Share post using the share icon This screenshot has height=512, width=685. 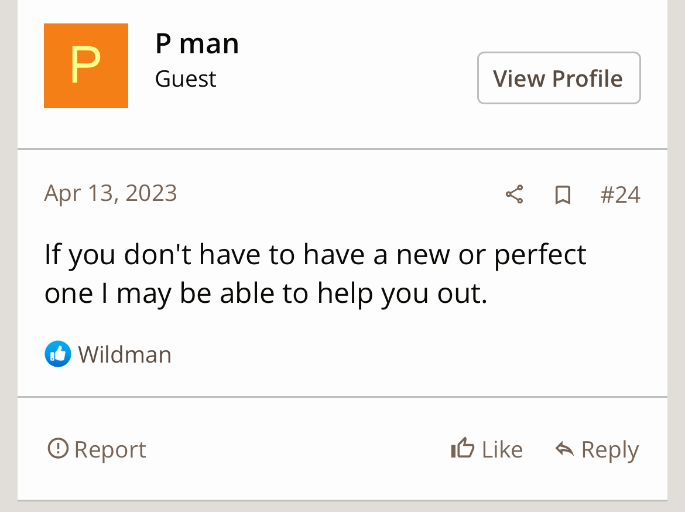coord(514,194)
